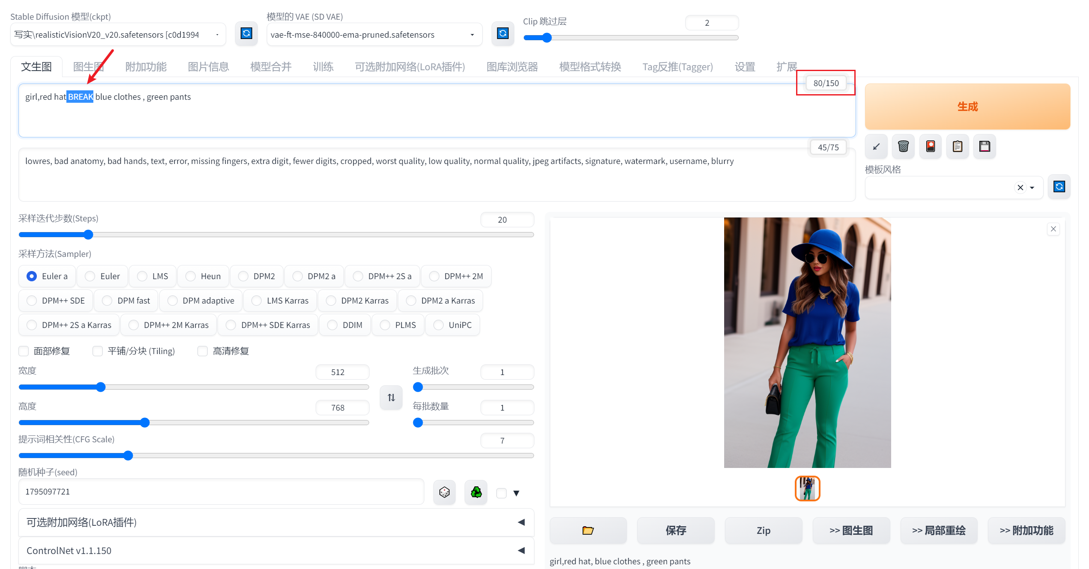1089x569 pixels.
Task: Click the SD VAE refresh icon
Action: click(x=502, y=33)
